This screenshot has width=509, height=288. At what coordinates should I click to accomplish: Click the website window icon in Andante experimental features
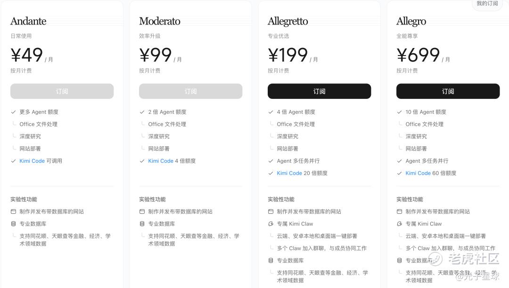(x=13, y=212)
